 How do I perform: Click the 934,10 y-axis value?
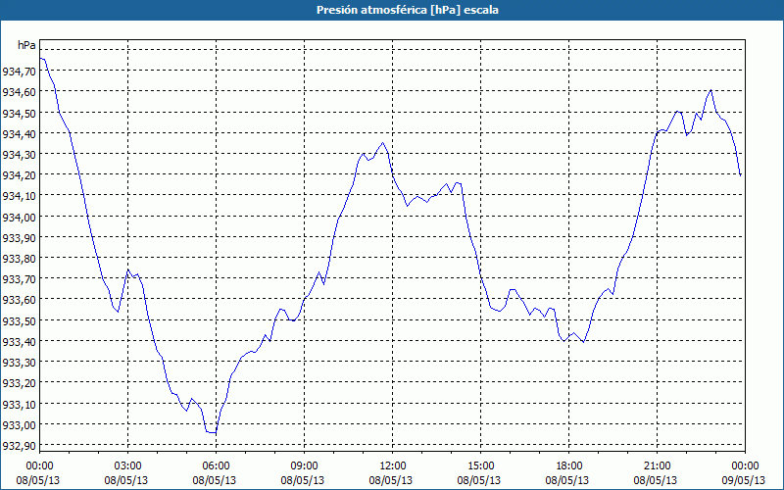pyautogui.click(x=19, y=197)
